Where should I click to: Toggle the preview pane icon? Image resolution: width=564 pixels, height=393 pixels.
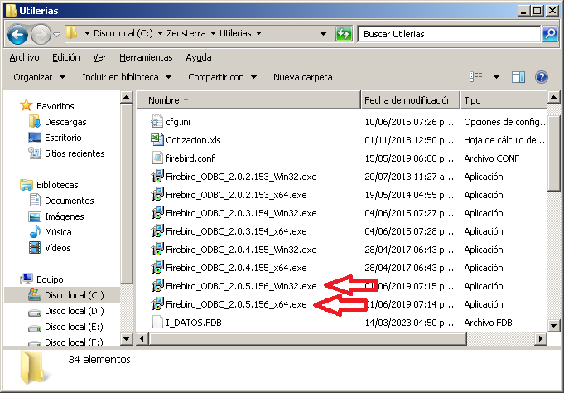[x=518, y=77]
